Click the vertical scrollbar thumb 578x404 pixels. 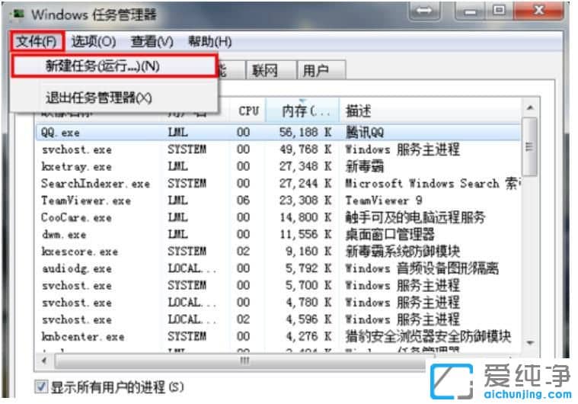tap(530, 147)
